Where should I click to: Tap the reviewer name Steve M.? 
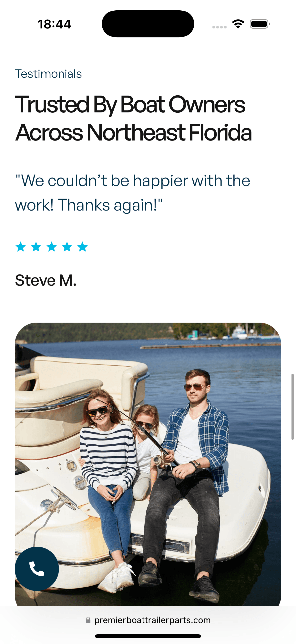(x=46, y=280)
